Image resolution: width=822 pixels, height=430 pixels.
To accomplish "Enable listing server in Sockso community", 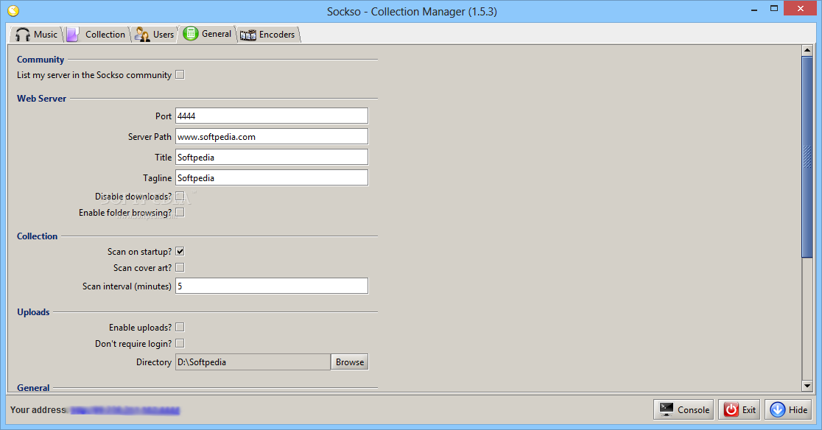I will (x=180, y=75).
